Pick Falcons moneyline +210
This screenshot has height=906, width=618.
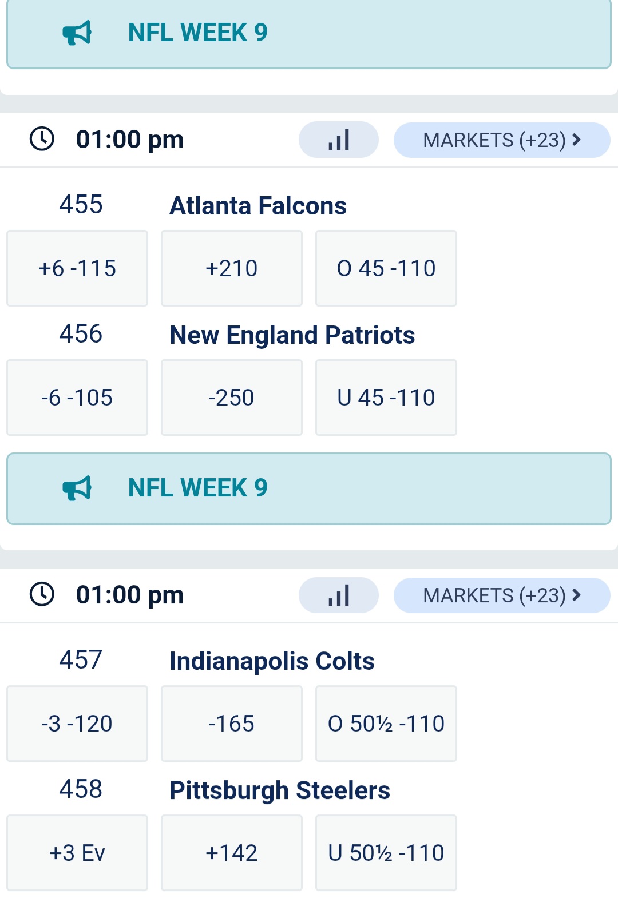pos(232,268)
